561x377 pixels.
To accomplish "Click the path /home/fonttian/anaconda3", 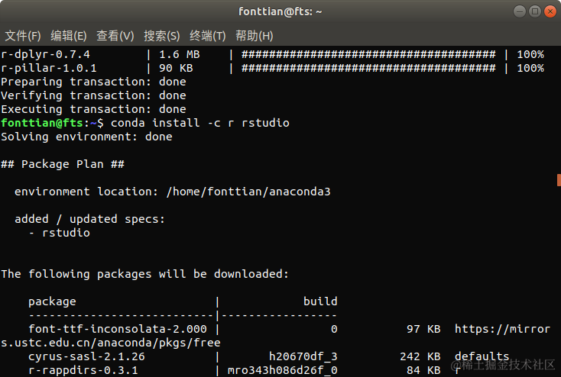I will coord(248,192).
